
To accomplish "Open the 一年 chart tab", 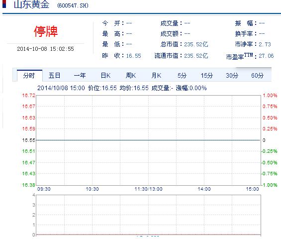I will pos(80,76).
